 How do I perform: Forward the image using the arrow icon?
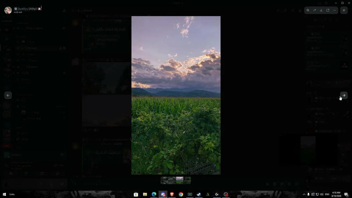tap(315, 10)
